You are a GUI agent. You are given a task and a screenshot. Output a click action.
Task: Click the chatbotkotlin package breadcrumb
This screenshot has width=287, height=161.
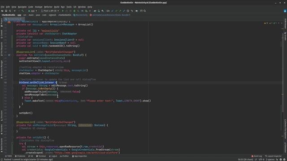[65, 15]
